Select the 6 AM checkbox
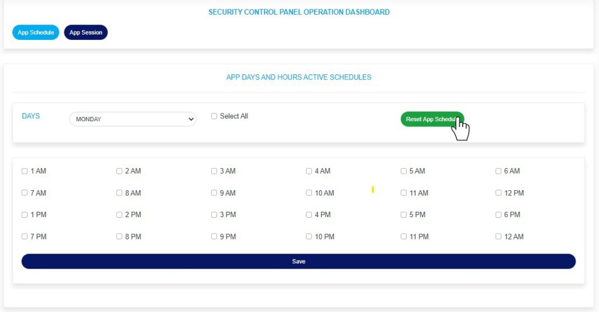 click(498, 172)
